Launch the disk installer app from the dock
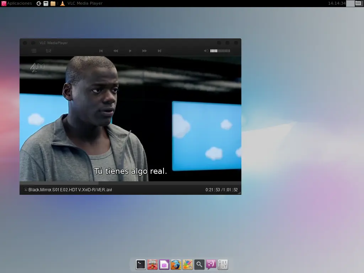364x273 pixels. tap(152, 264)
